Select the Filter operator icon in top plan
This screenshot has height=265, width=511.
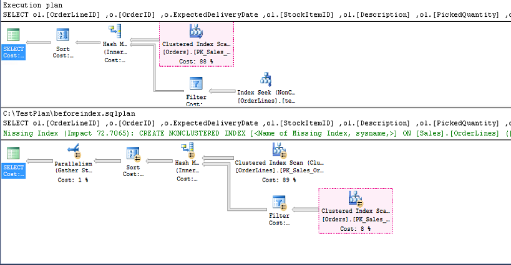tap(196, 83)
